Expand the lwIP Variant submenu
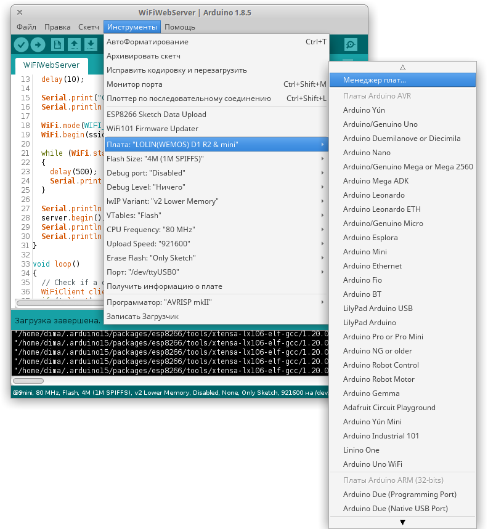 point(216,201)
